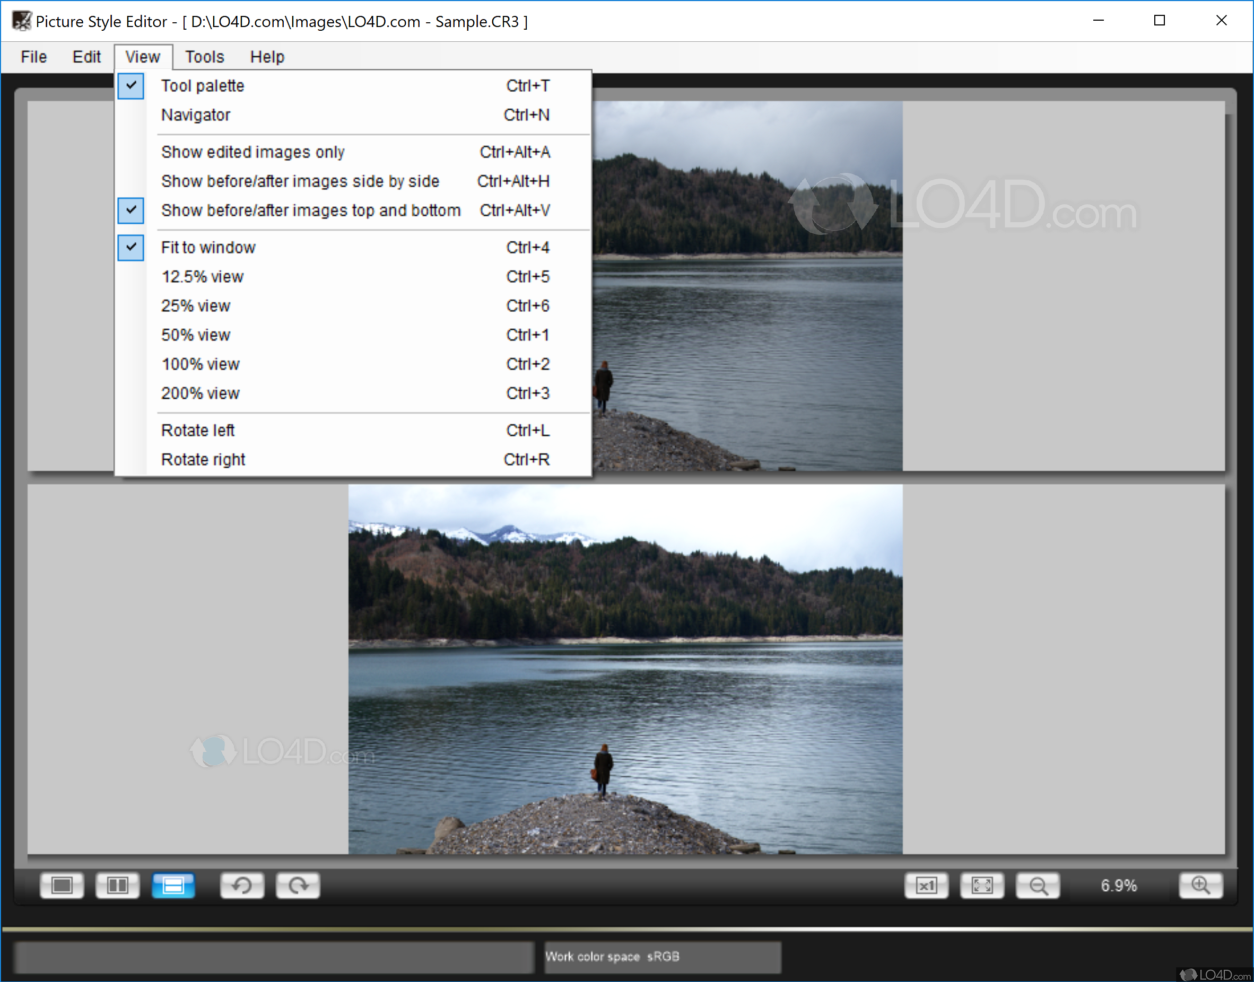Zoom in with the magnifier plus icon

(1201, 885)
